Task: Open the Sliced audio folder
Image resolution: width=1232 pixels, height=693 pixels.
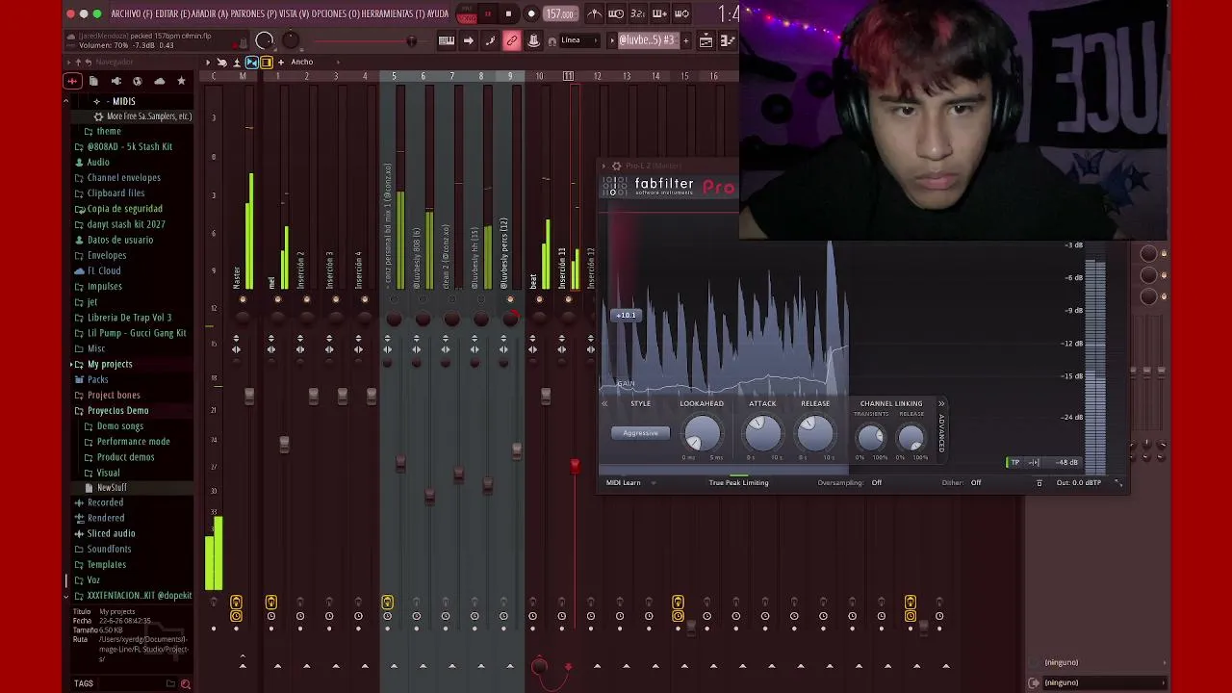Action: click(111, 533)
